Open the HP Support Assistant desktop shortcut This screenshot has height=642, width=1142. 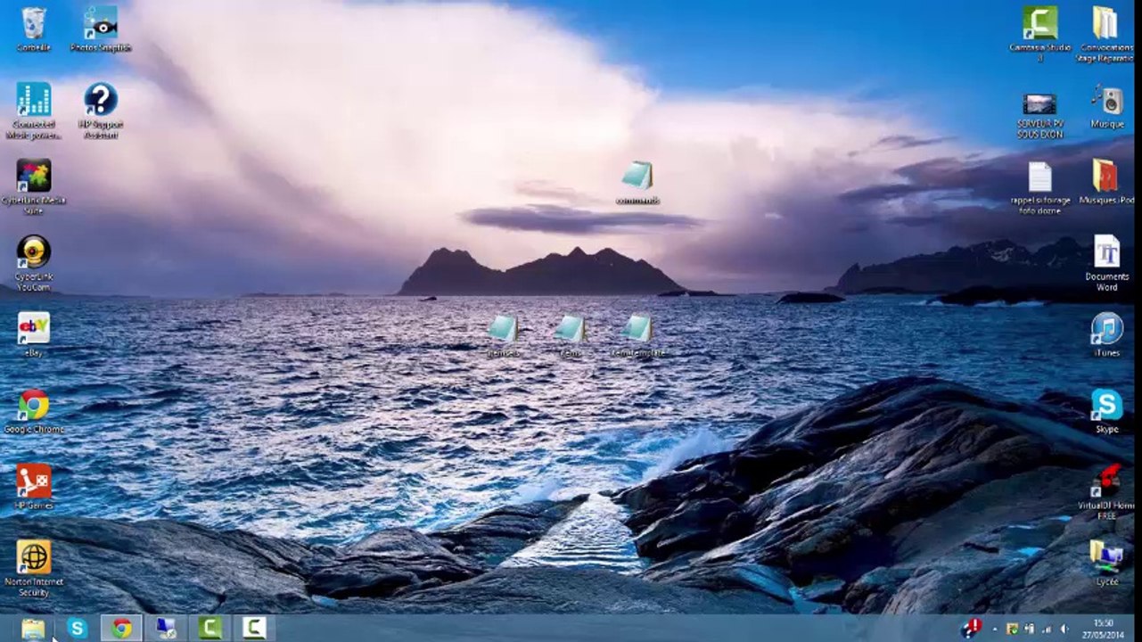coord(101,111)
